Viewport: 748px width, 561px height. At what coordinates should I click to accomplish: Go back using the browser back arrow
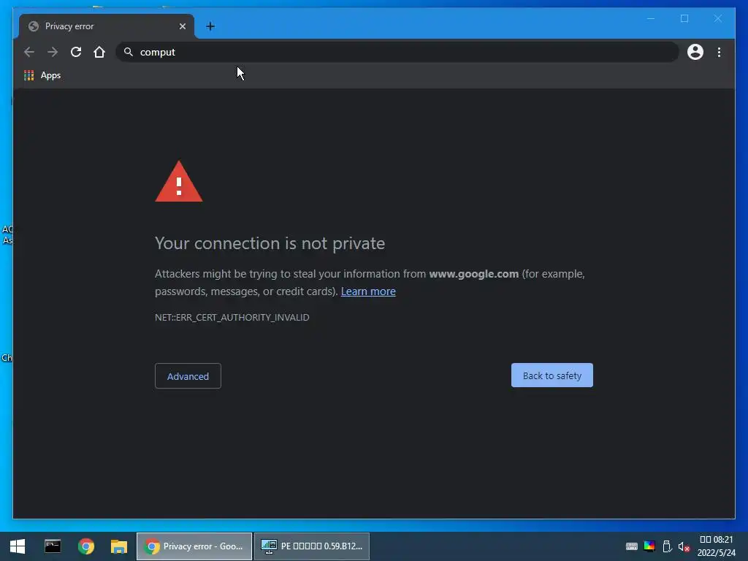click(29, 52)
